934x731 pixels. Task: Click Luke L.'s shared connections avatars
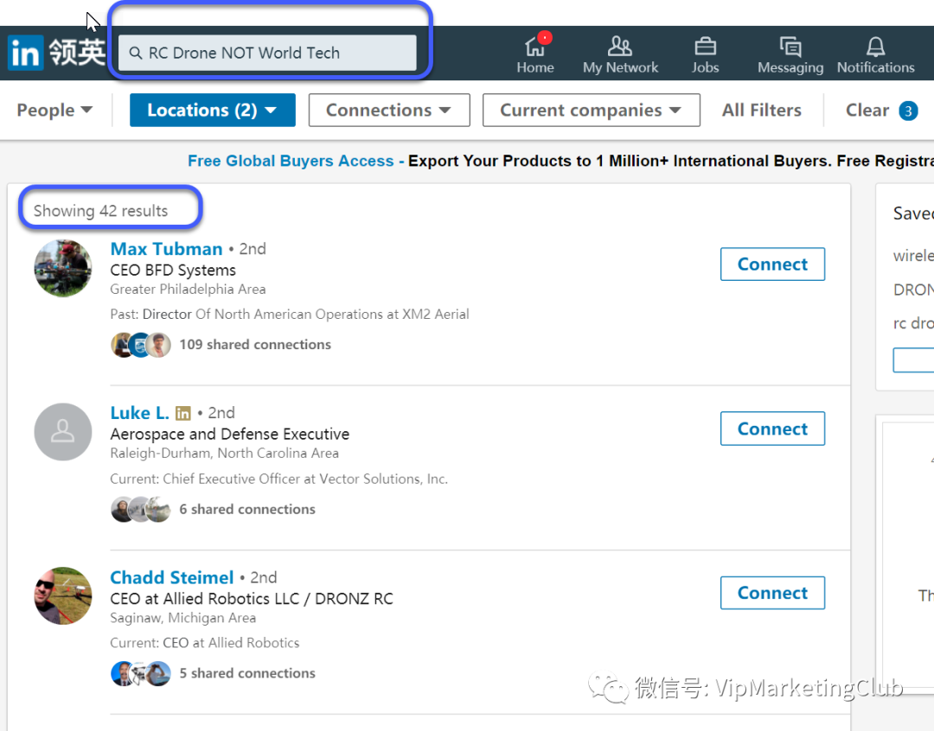point(141,509)
